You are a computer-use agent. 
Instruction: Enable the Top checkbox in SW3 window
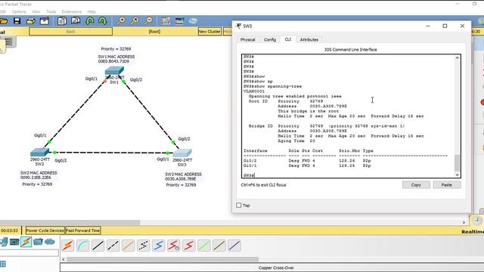coord(239,205)
